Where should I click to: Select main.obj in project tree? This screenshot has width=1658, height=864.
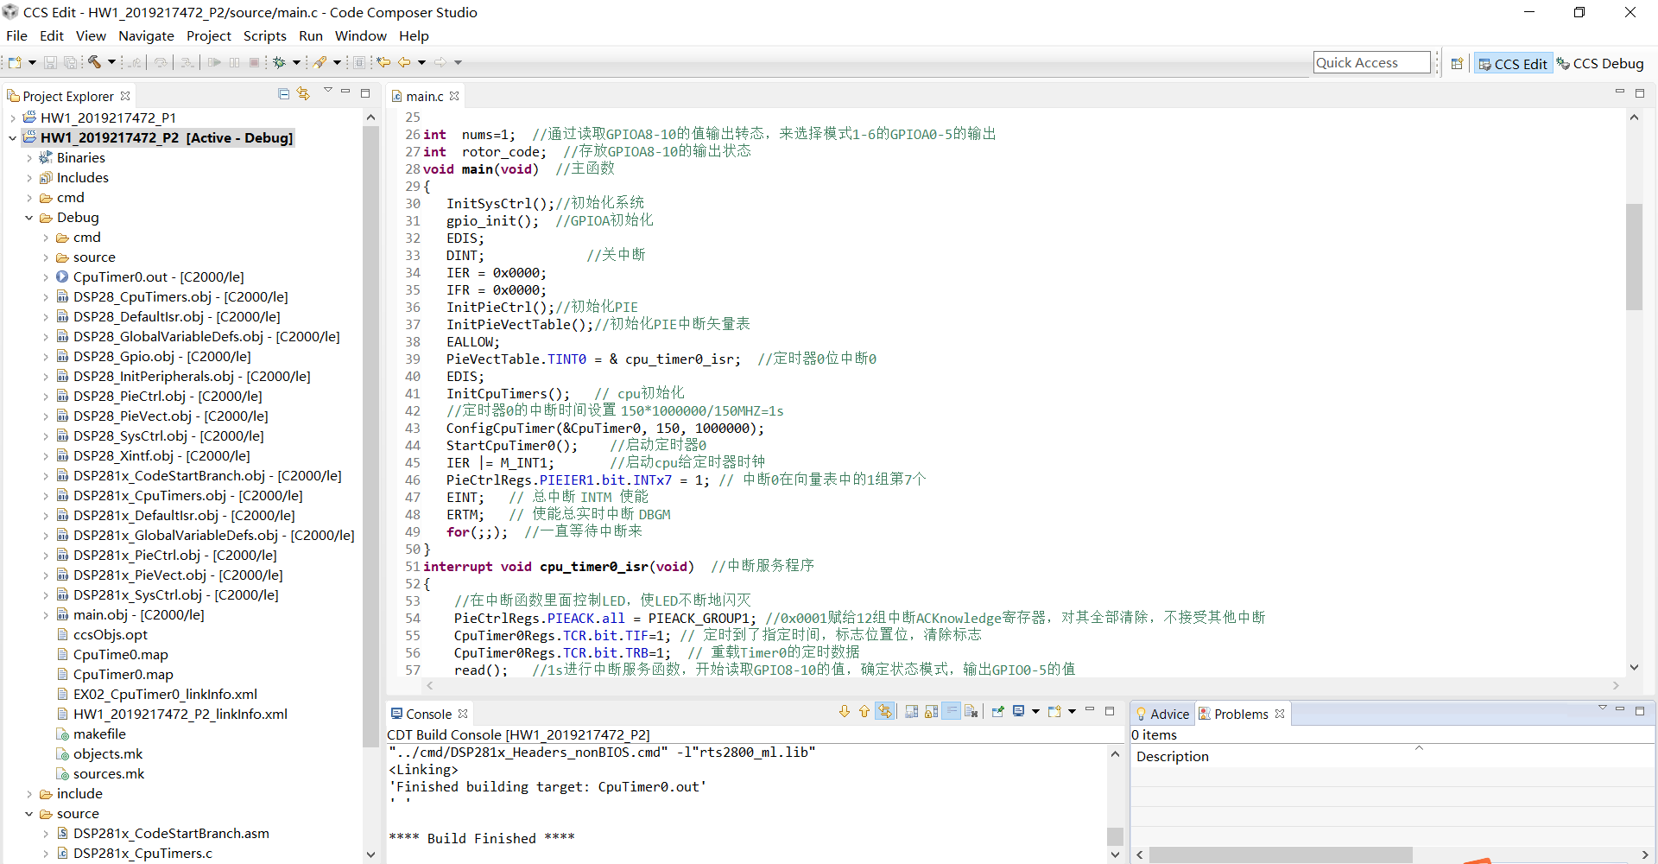(138, 615)
